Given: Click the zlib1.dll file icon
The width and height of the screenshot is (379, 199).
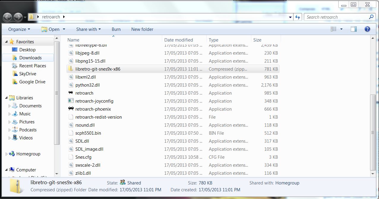Looking at the screenshot, I should pyautogui.click(x=71, y=173).
